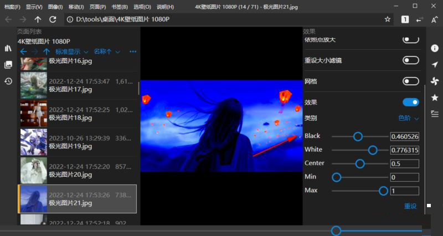Click the forward arrow in the address toolbar
This screenshot has width=443, height=236.
click(x=23, y=19)
